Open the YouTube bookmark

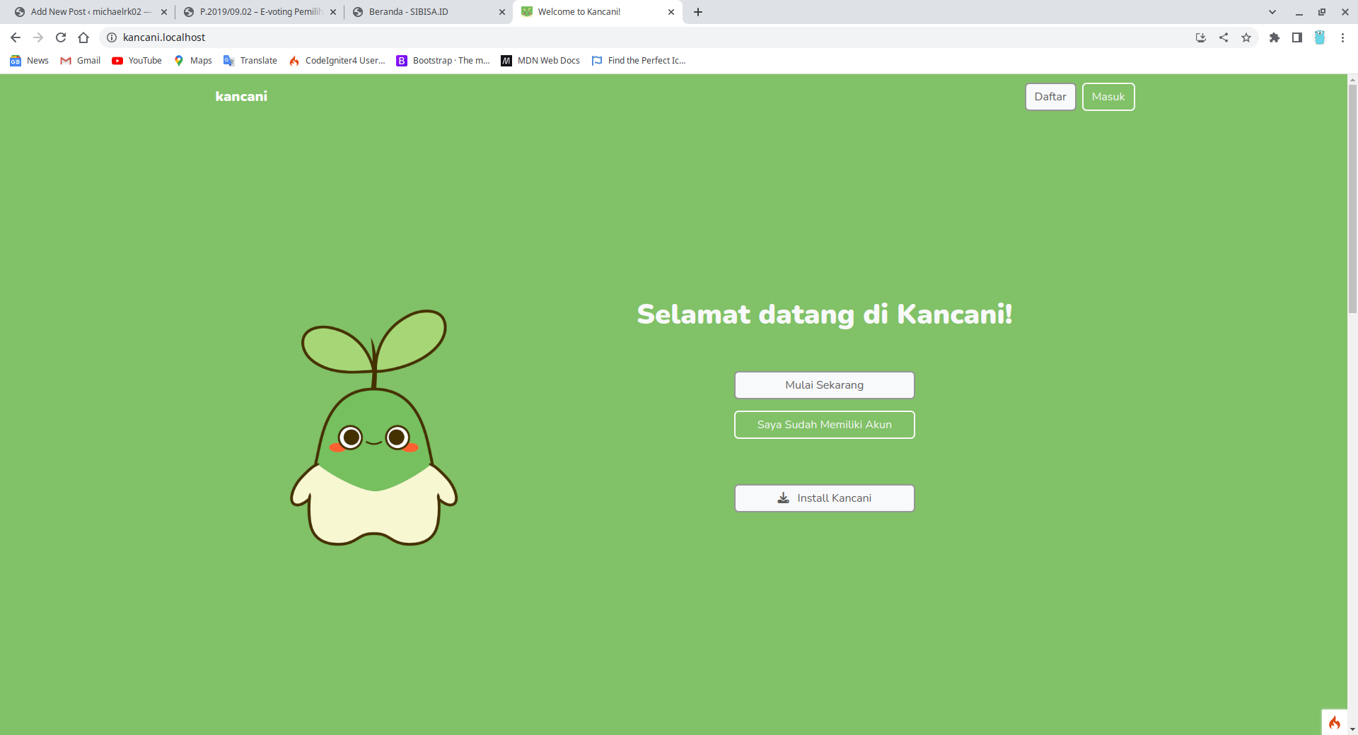pyautogui.click(x=137, y=61)
